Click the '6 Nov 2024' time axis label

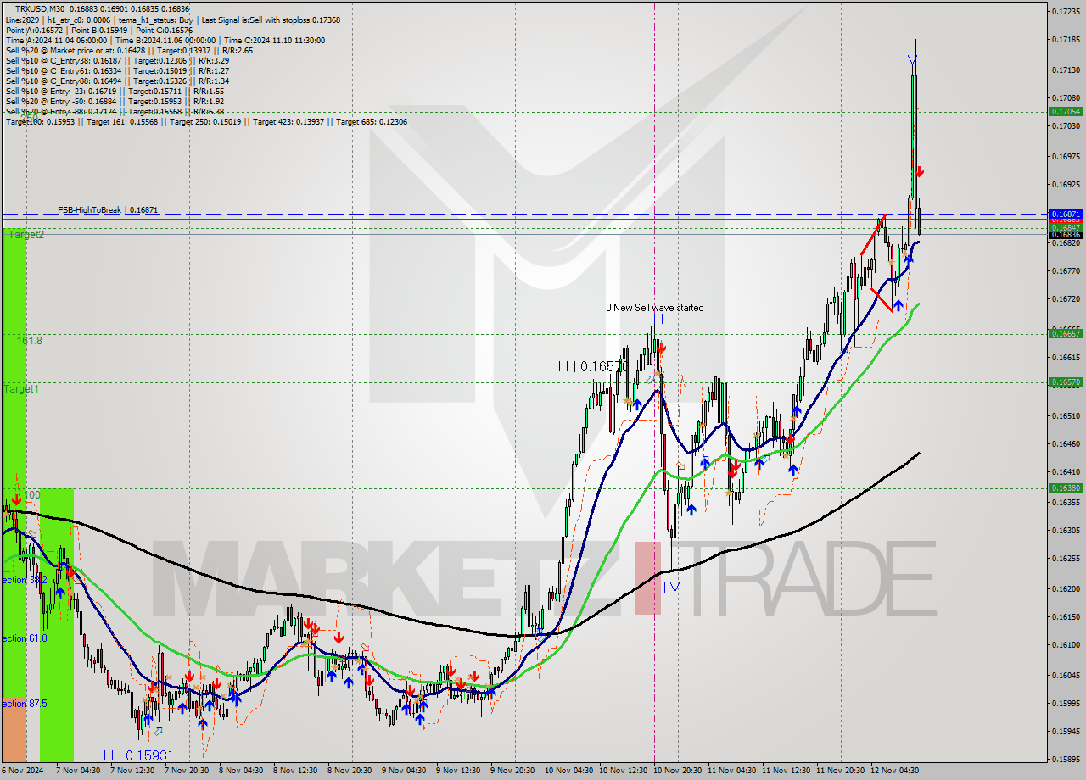click(x=24, y=771)
